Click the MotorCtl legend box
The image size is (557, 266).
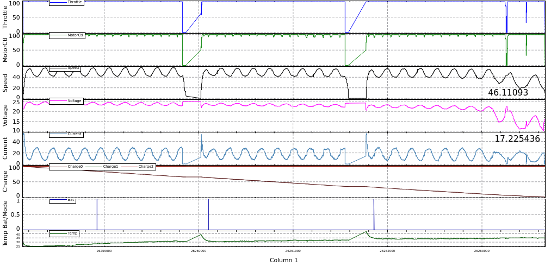[67, 35]
